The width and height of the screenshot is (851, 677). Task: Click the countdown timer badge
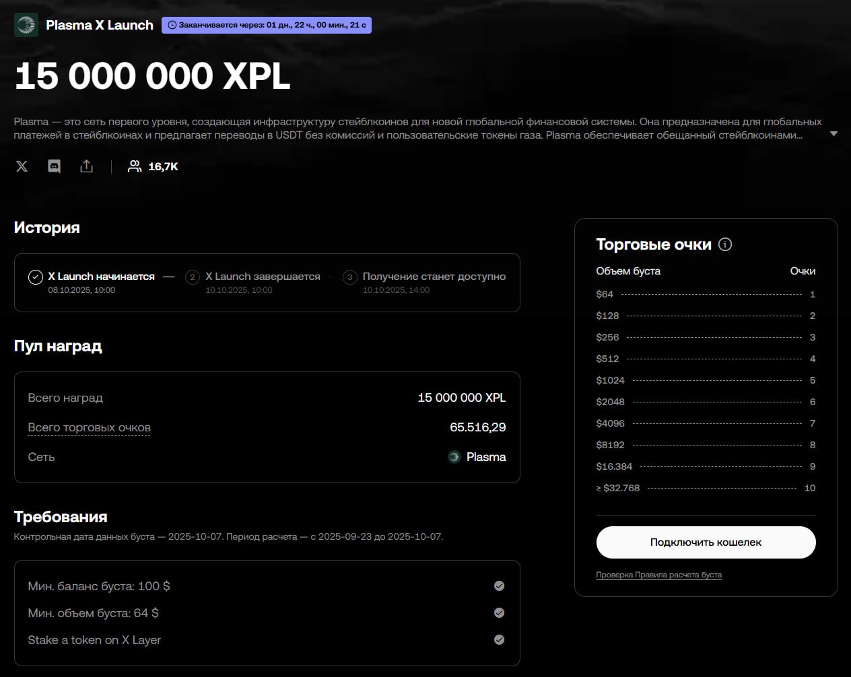click(267, 26)
